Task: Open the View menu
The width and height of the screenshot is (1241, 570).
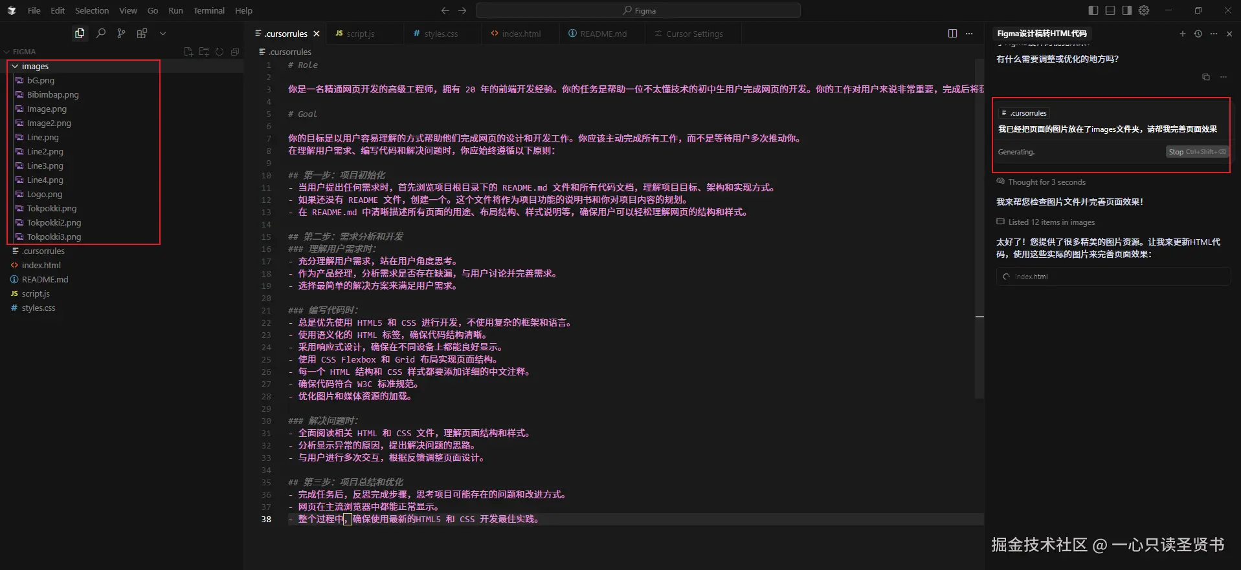Action: point(128,10)
